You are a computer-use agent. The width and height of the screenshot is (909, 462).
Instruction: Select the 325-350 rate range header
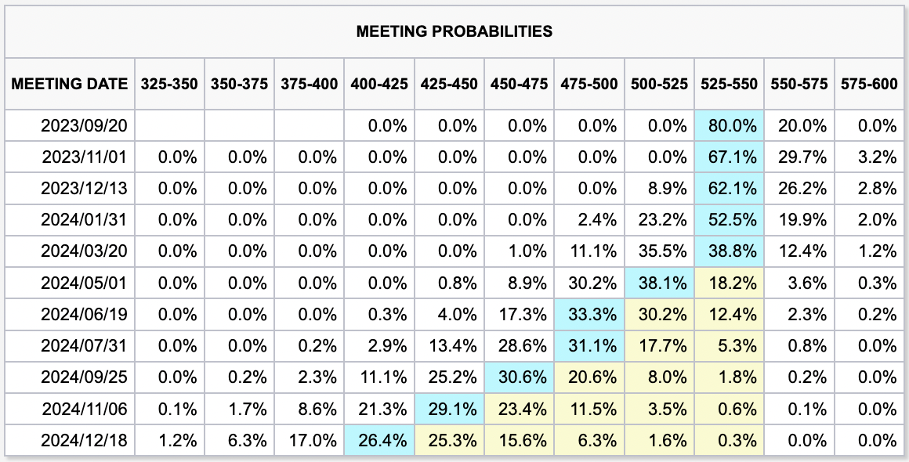[169, 83]
